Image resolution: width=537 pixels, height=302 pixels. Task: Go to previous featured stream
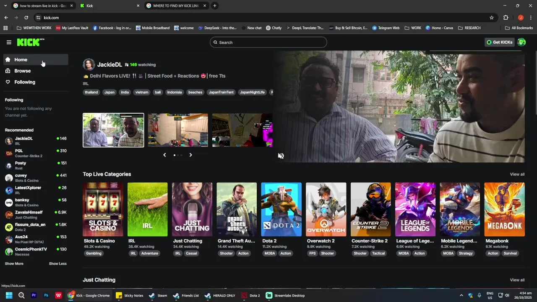tap(164, 155)
